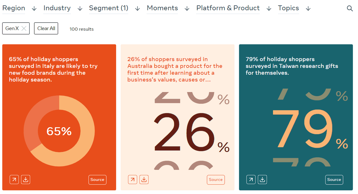Screen dimensions: 358x194
Task: Open share arrow on Taiwan card
Action: [251, 180]
